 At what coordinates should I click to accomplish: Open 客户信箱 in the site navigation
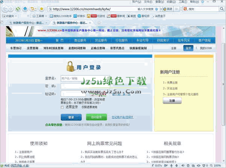click(204, 40)
